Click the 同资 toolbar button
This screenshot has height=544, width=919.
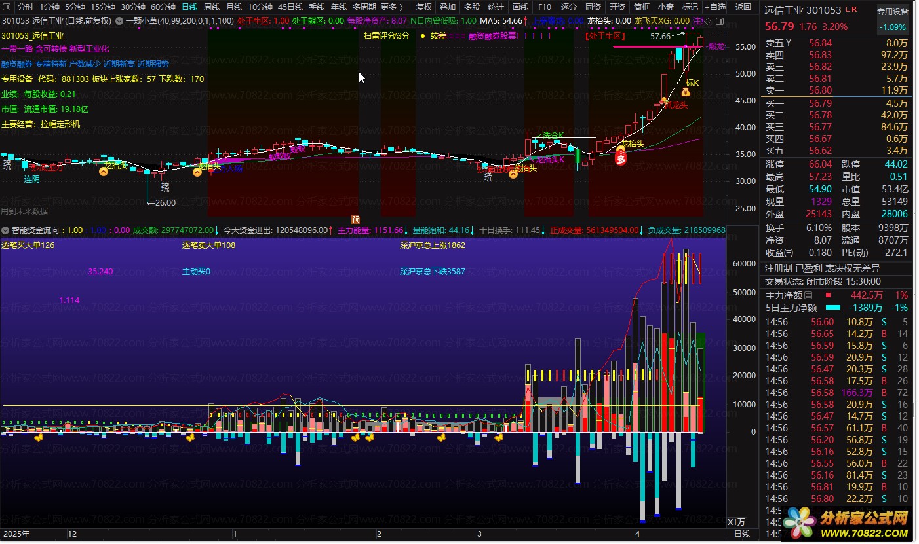tap(593, 7)
